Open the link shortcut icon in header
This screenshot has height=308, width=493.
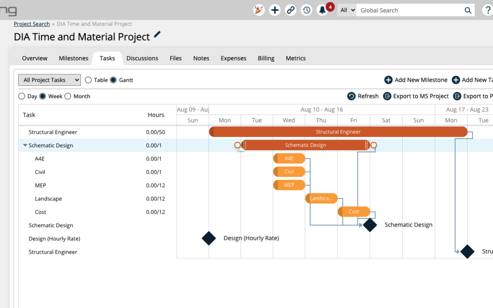tap(290, 10)
